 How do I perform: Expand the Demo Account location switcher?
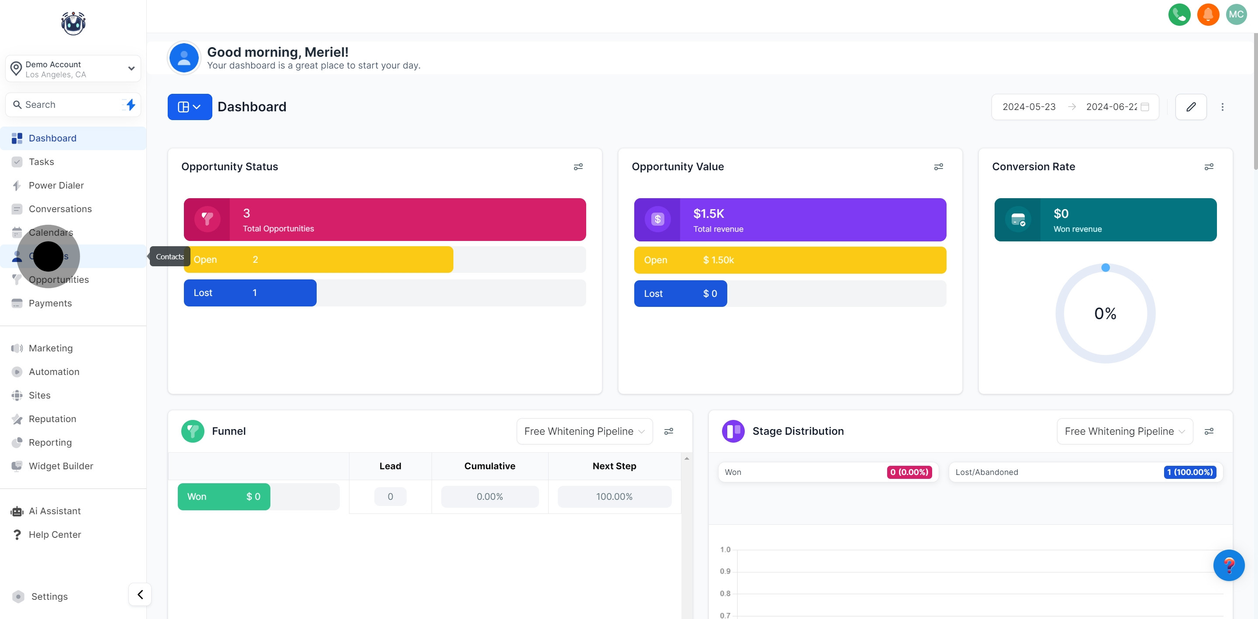73,69
